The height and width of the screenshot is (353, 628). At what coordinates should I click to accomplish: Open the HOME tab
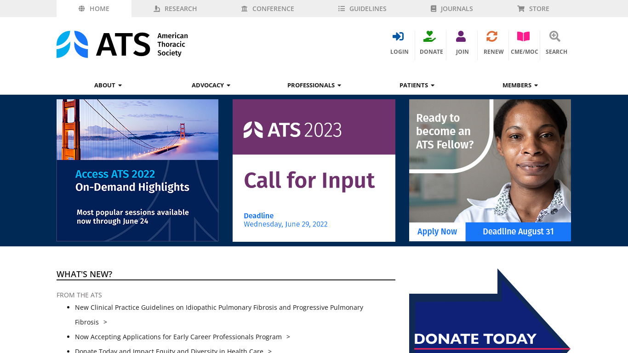tap(94, 9)
